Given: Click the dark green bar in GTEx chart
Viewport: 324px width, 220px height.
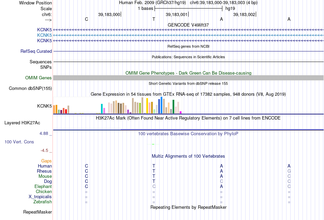Looking at the screenshot, I should 173,107.
